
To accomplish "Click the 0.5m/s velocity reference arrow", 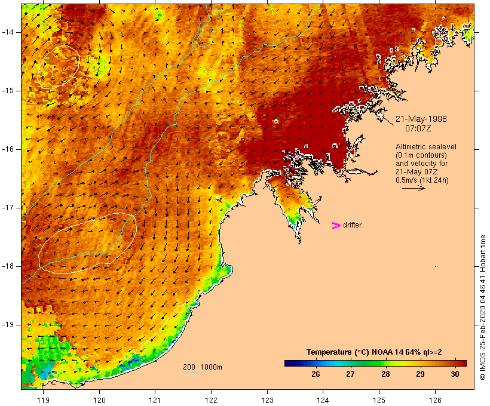I will click(414, 188).
